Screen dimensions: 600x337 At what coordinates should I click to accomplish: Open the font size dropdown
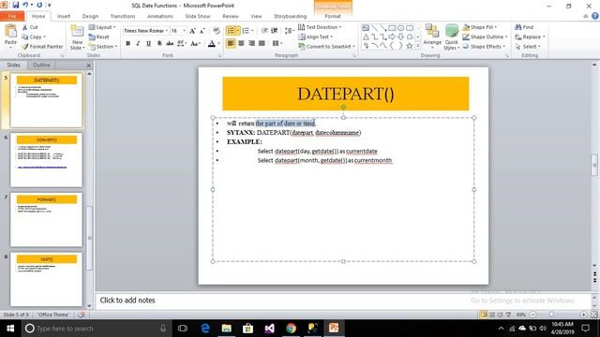(184, 31)
